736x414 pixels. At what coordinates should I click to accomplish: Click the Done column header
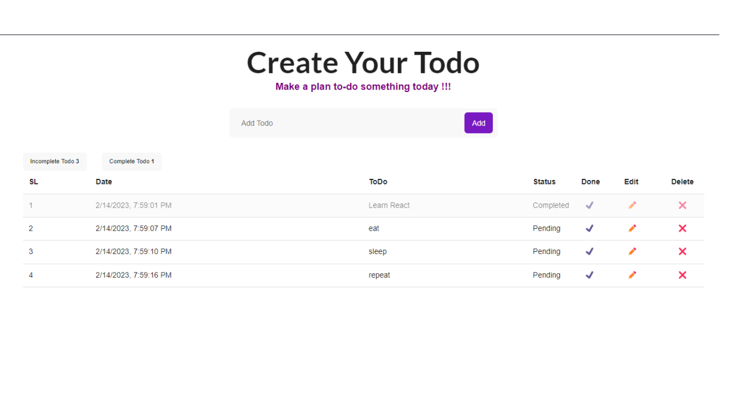591,182
